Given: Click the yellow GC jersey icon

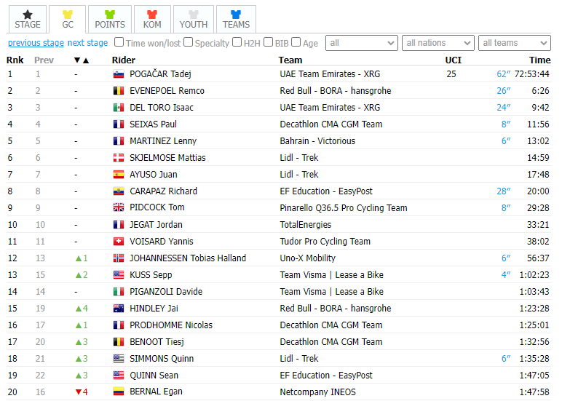Looking at the screenshot, I should 68,15.
